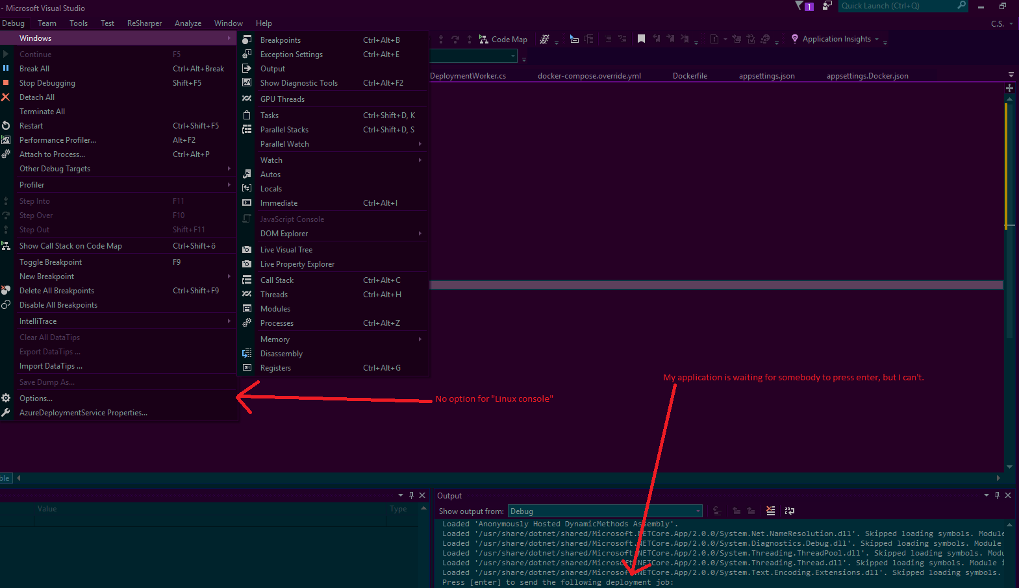This screenshot has width=1019, height=588.
Task: Open the ReSharper menu
Action: (x=144, y=23)
